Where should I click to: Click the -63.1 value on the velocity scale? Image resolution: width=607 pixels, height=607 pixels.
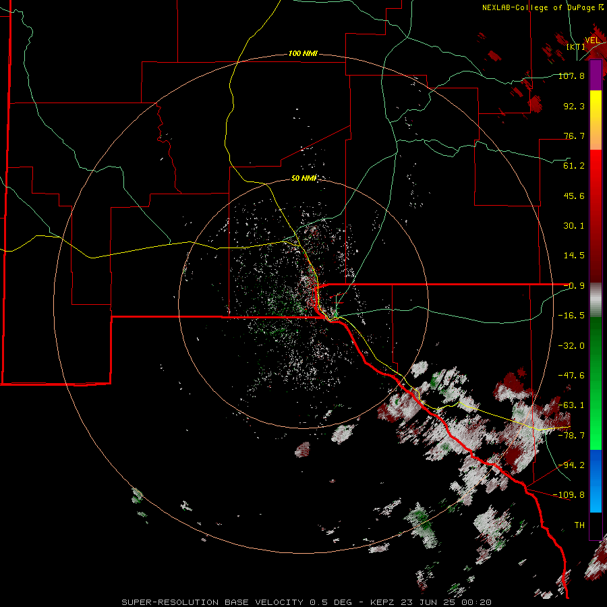(571, 405)
